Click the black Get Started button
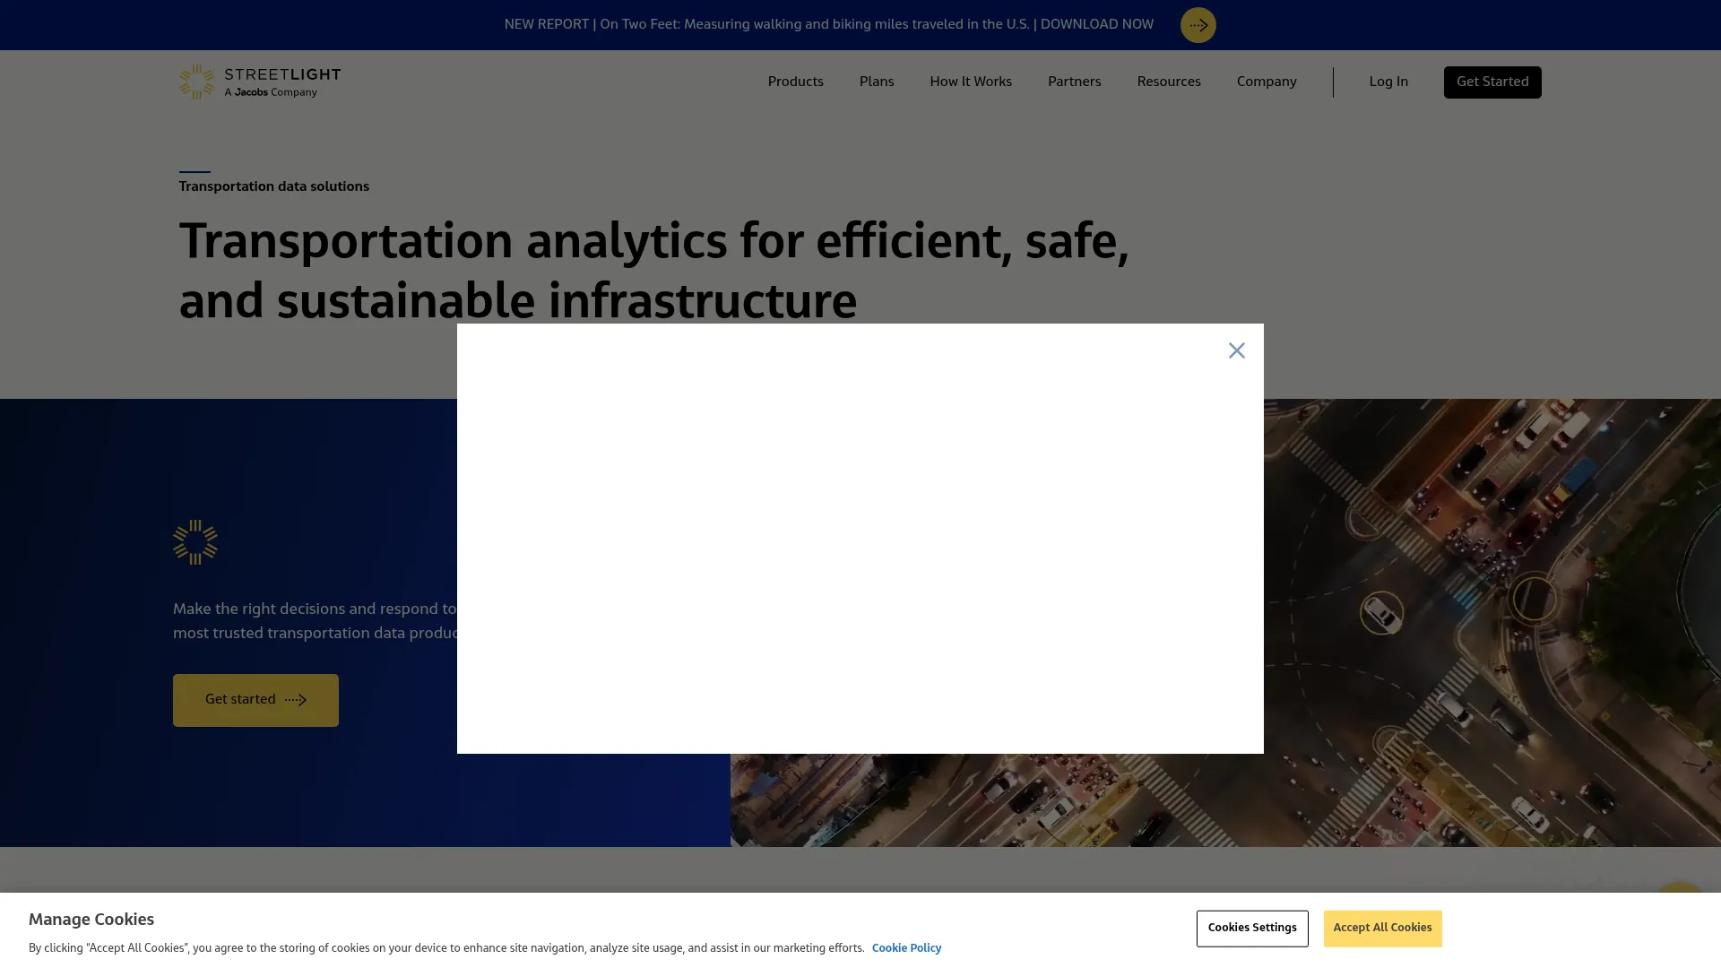1721x968 pixels. pyautogui.click(x=1492, y=82)
